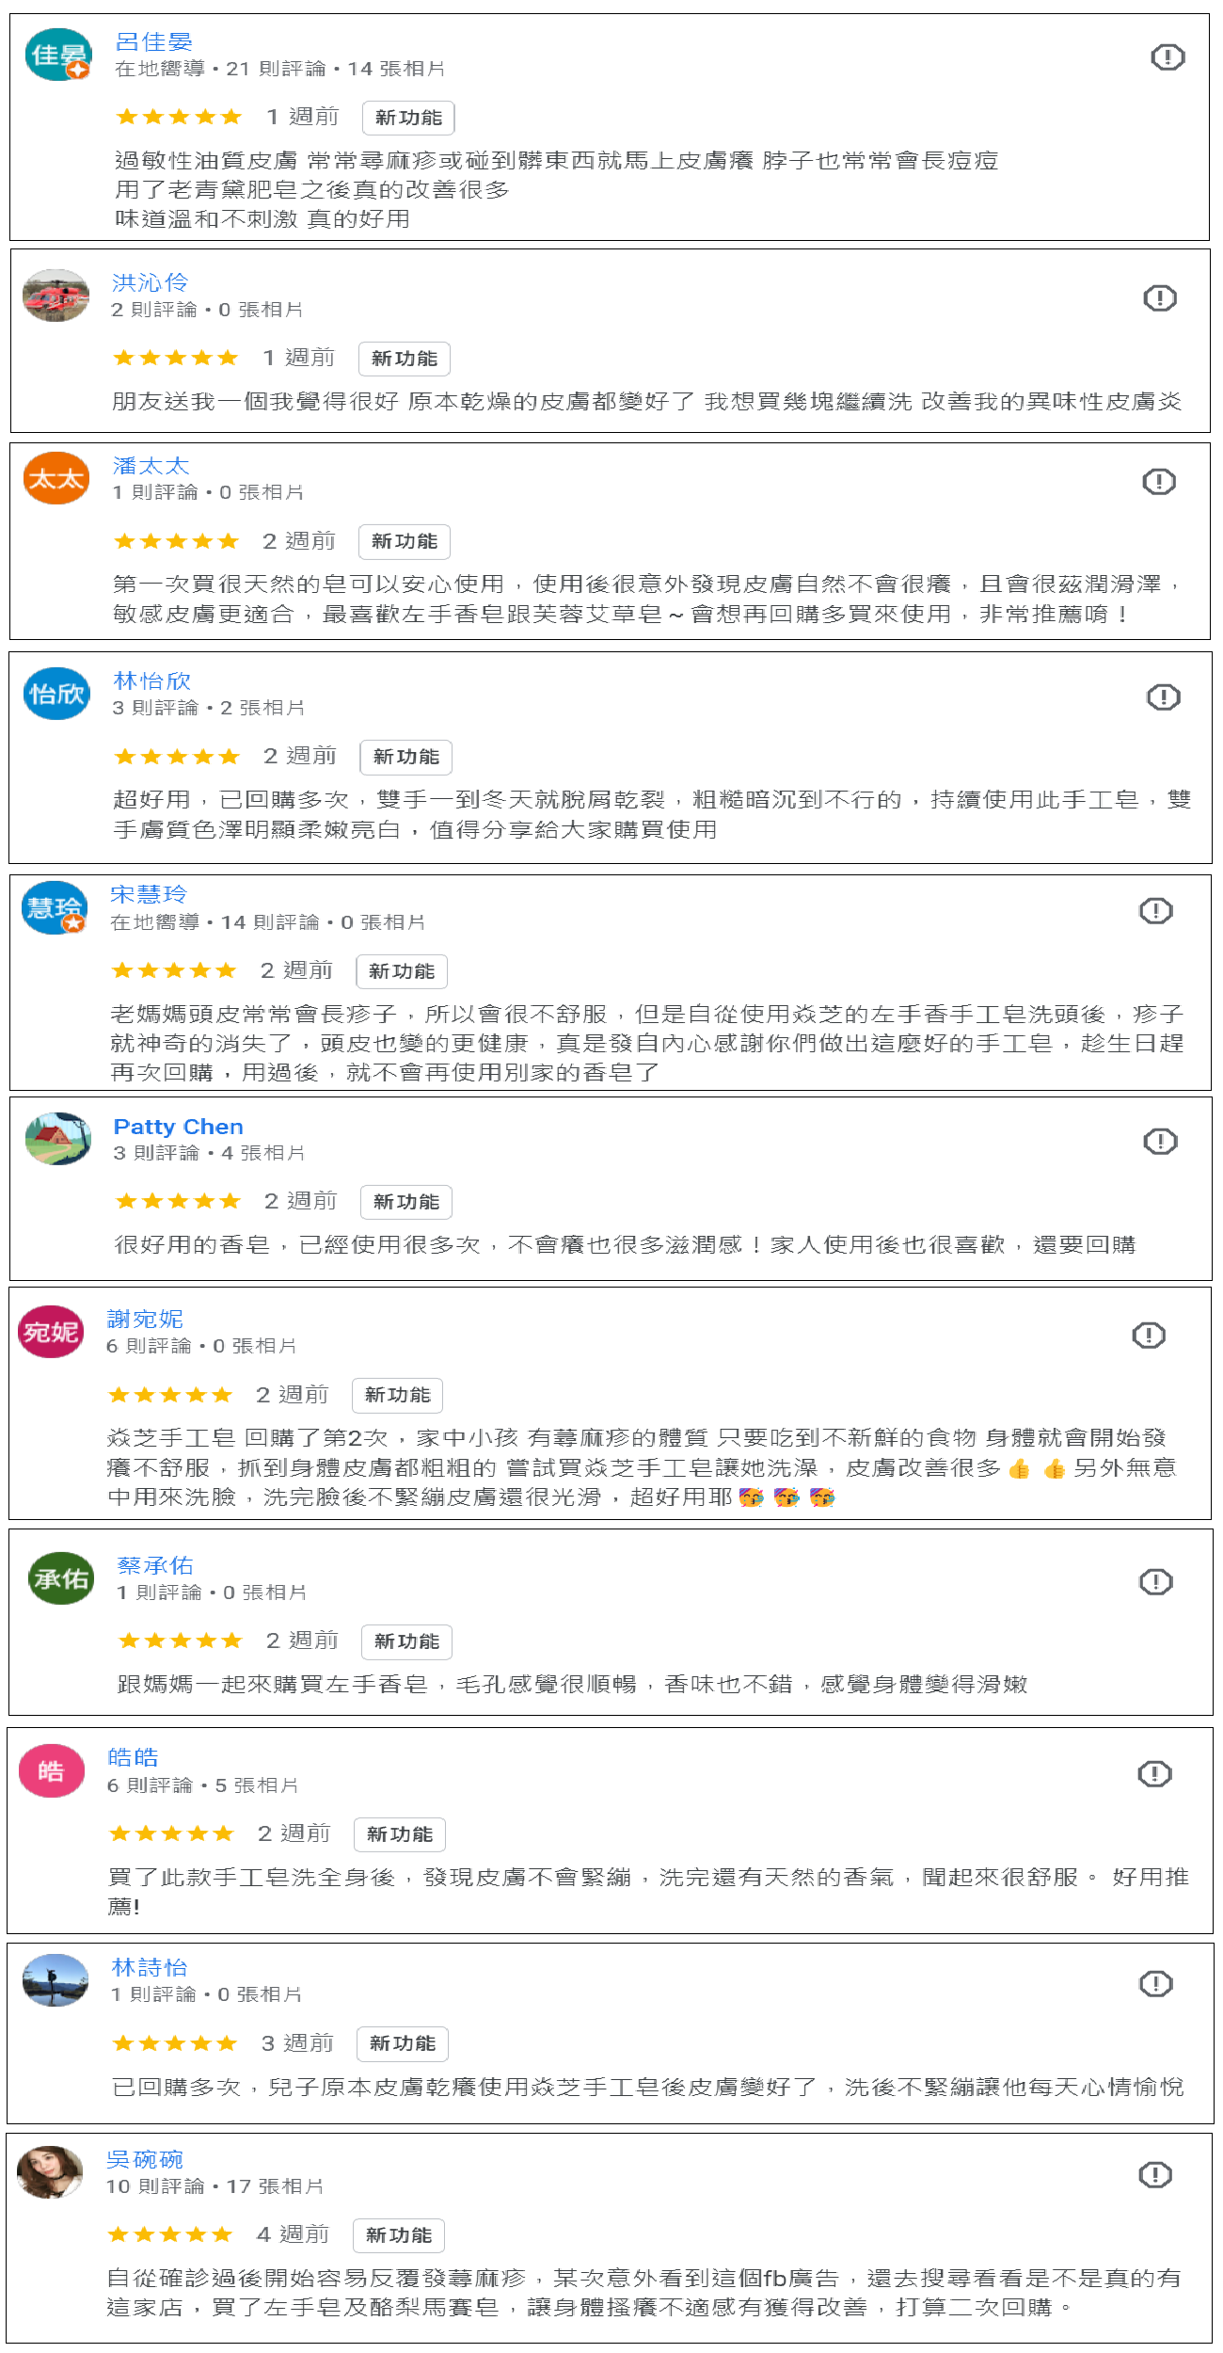Click the flag icon on 潘太太's review
Image resolution: width=1223 pixels, height=2353 pixels.
click(1159, 482)
